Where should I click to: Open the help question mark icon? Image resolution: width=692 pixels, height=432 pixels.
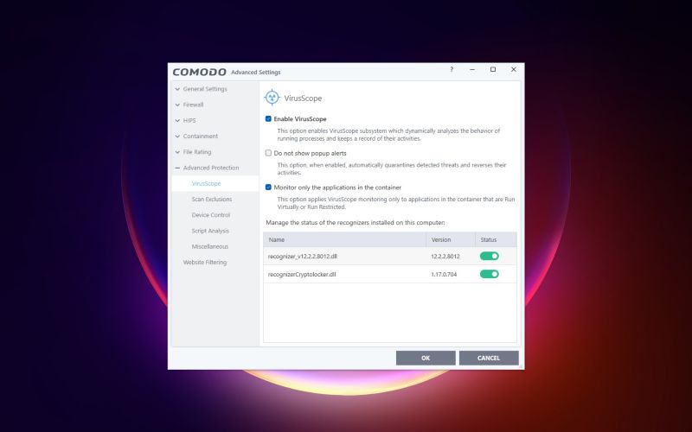tap(452, 70)
